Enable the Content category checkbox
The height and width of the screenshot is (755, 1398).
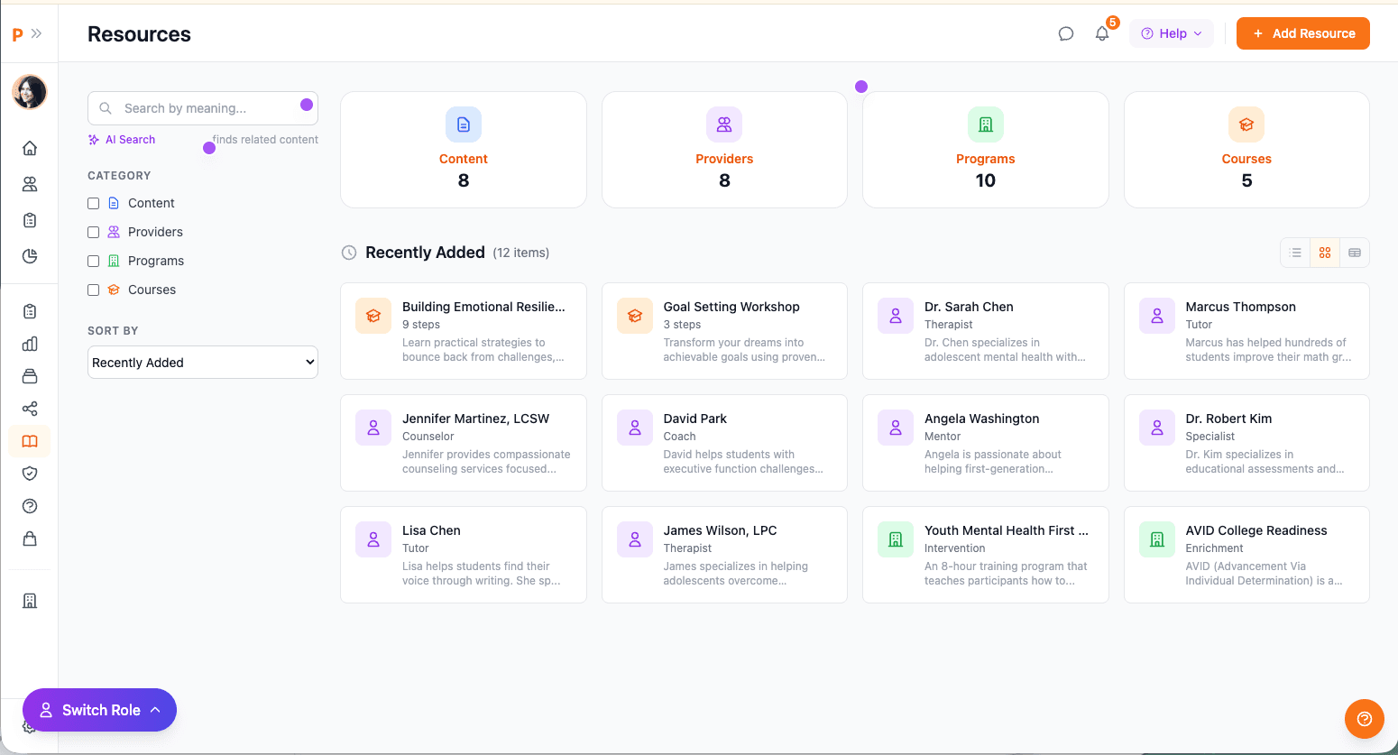[93, 203]
